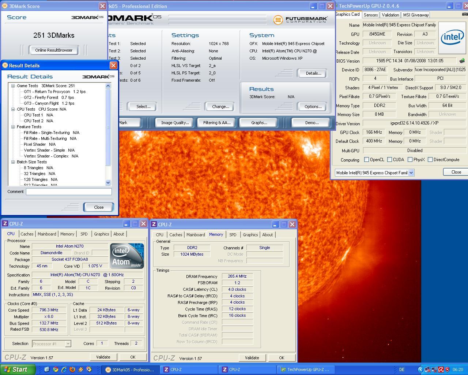Collapse the Batch Size Tests tree node

point(13,162)
